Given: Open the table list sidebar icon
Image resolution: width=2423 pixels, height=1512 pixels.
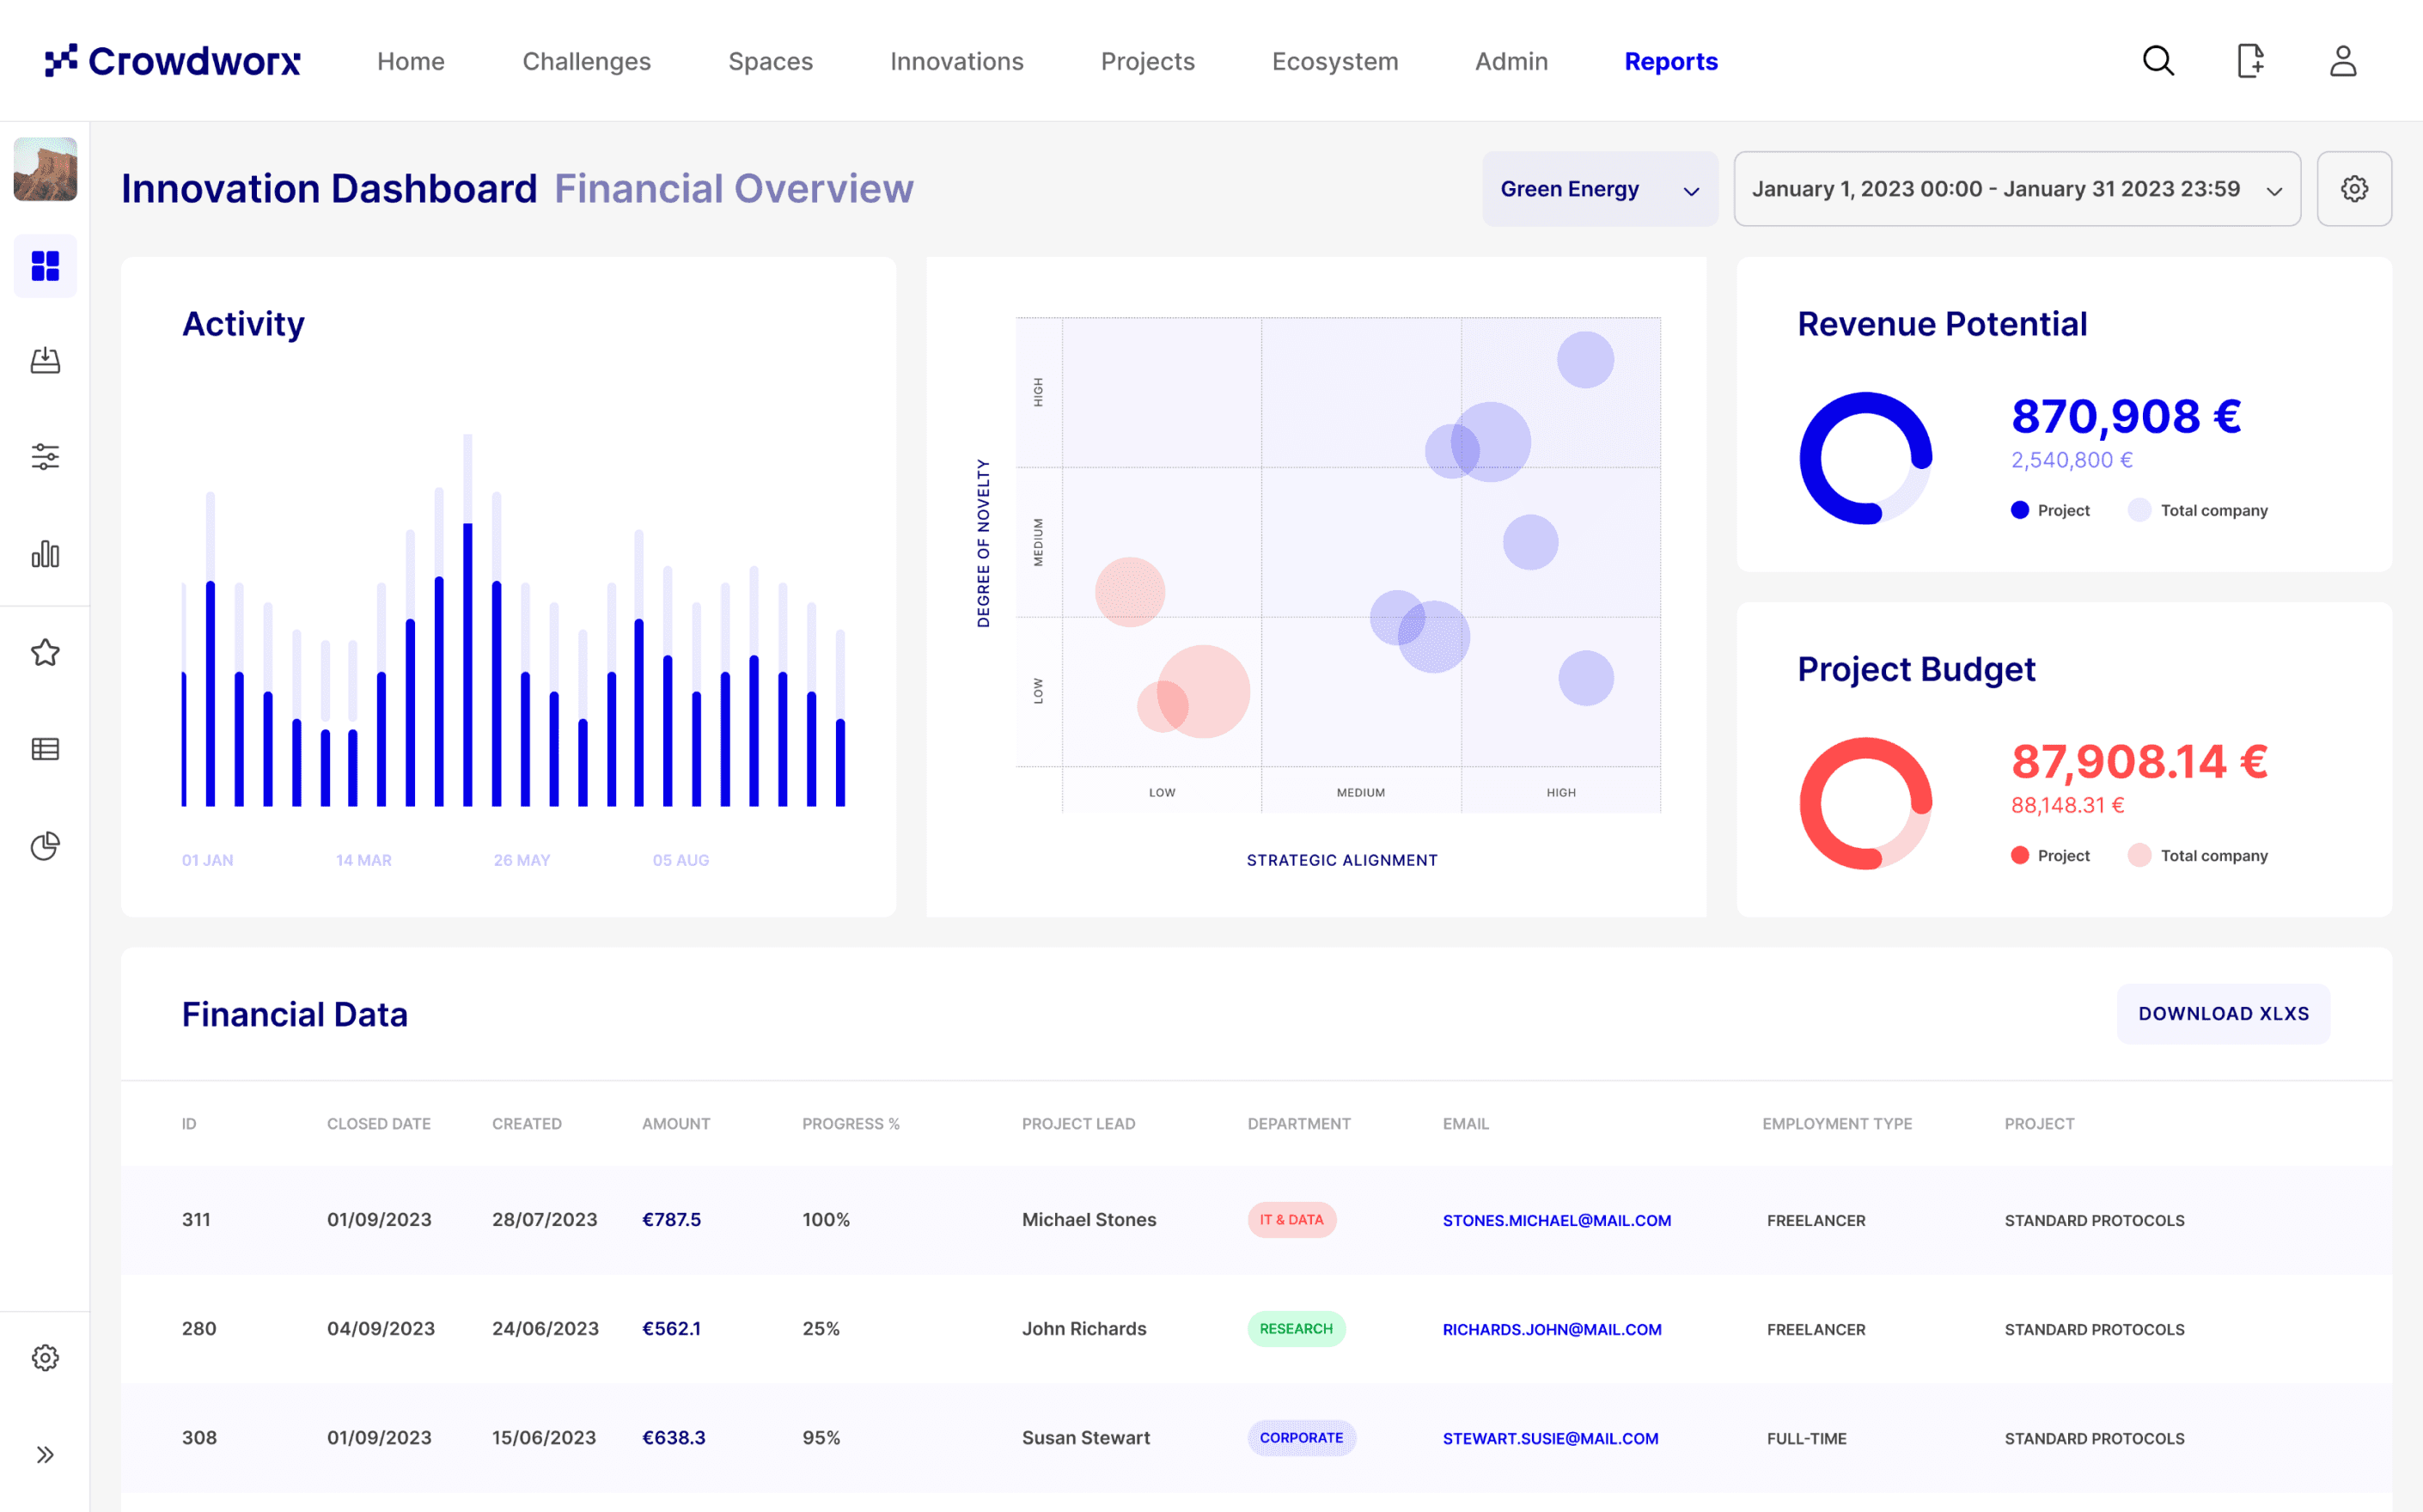Looking at the screenshot, I should (45, 749).
